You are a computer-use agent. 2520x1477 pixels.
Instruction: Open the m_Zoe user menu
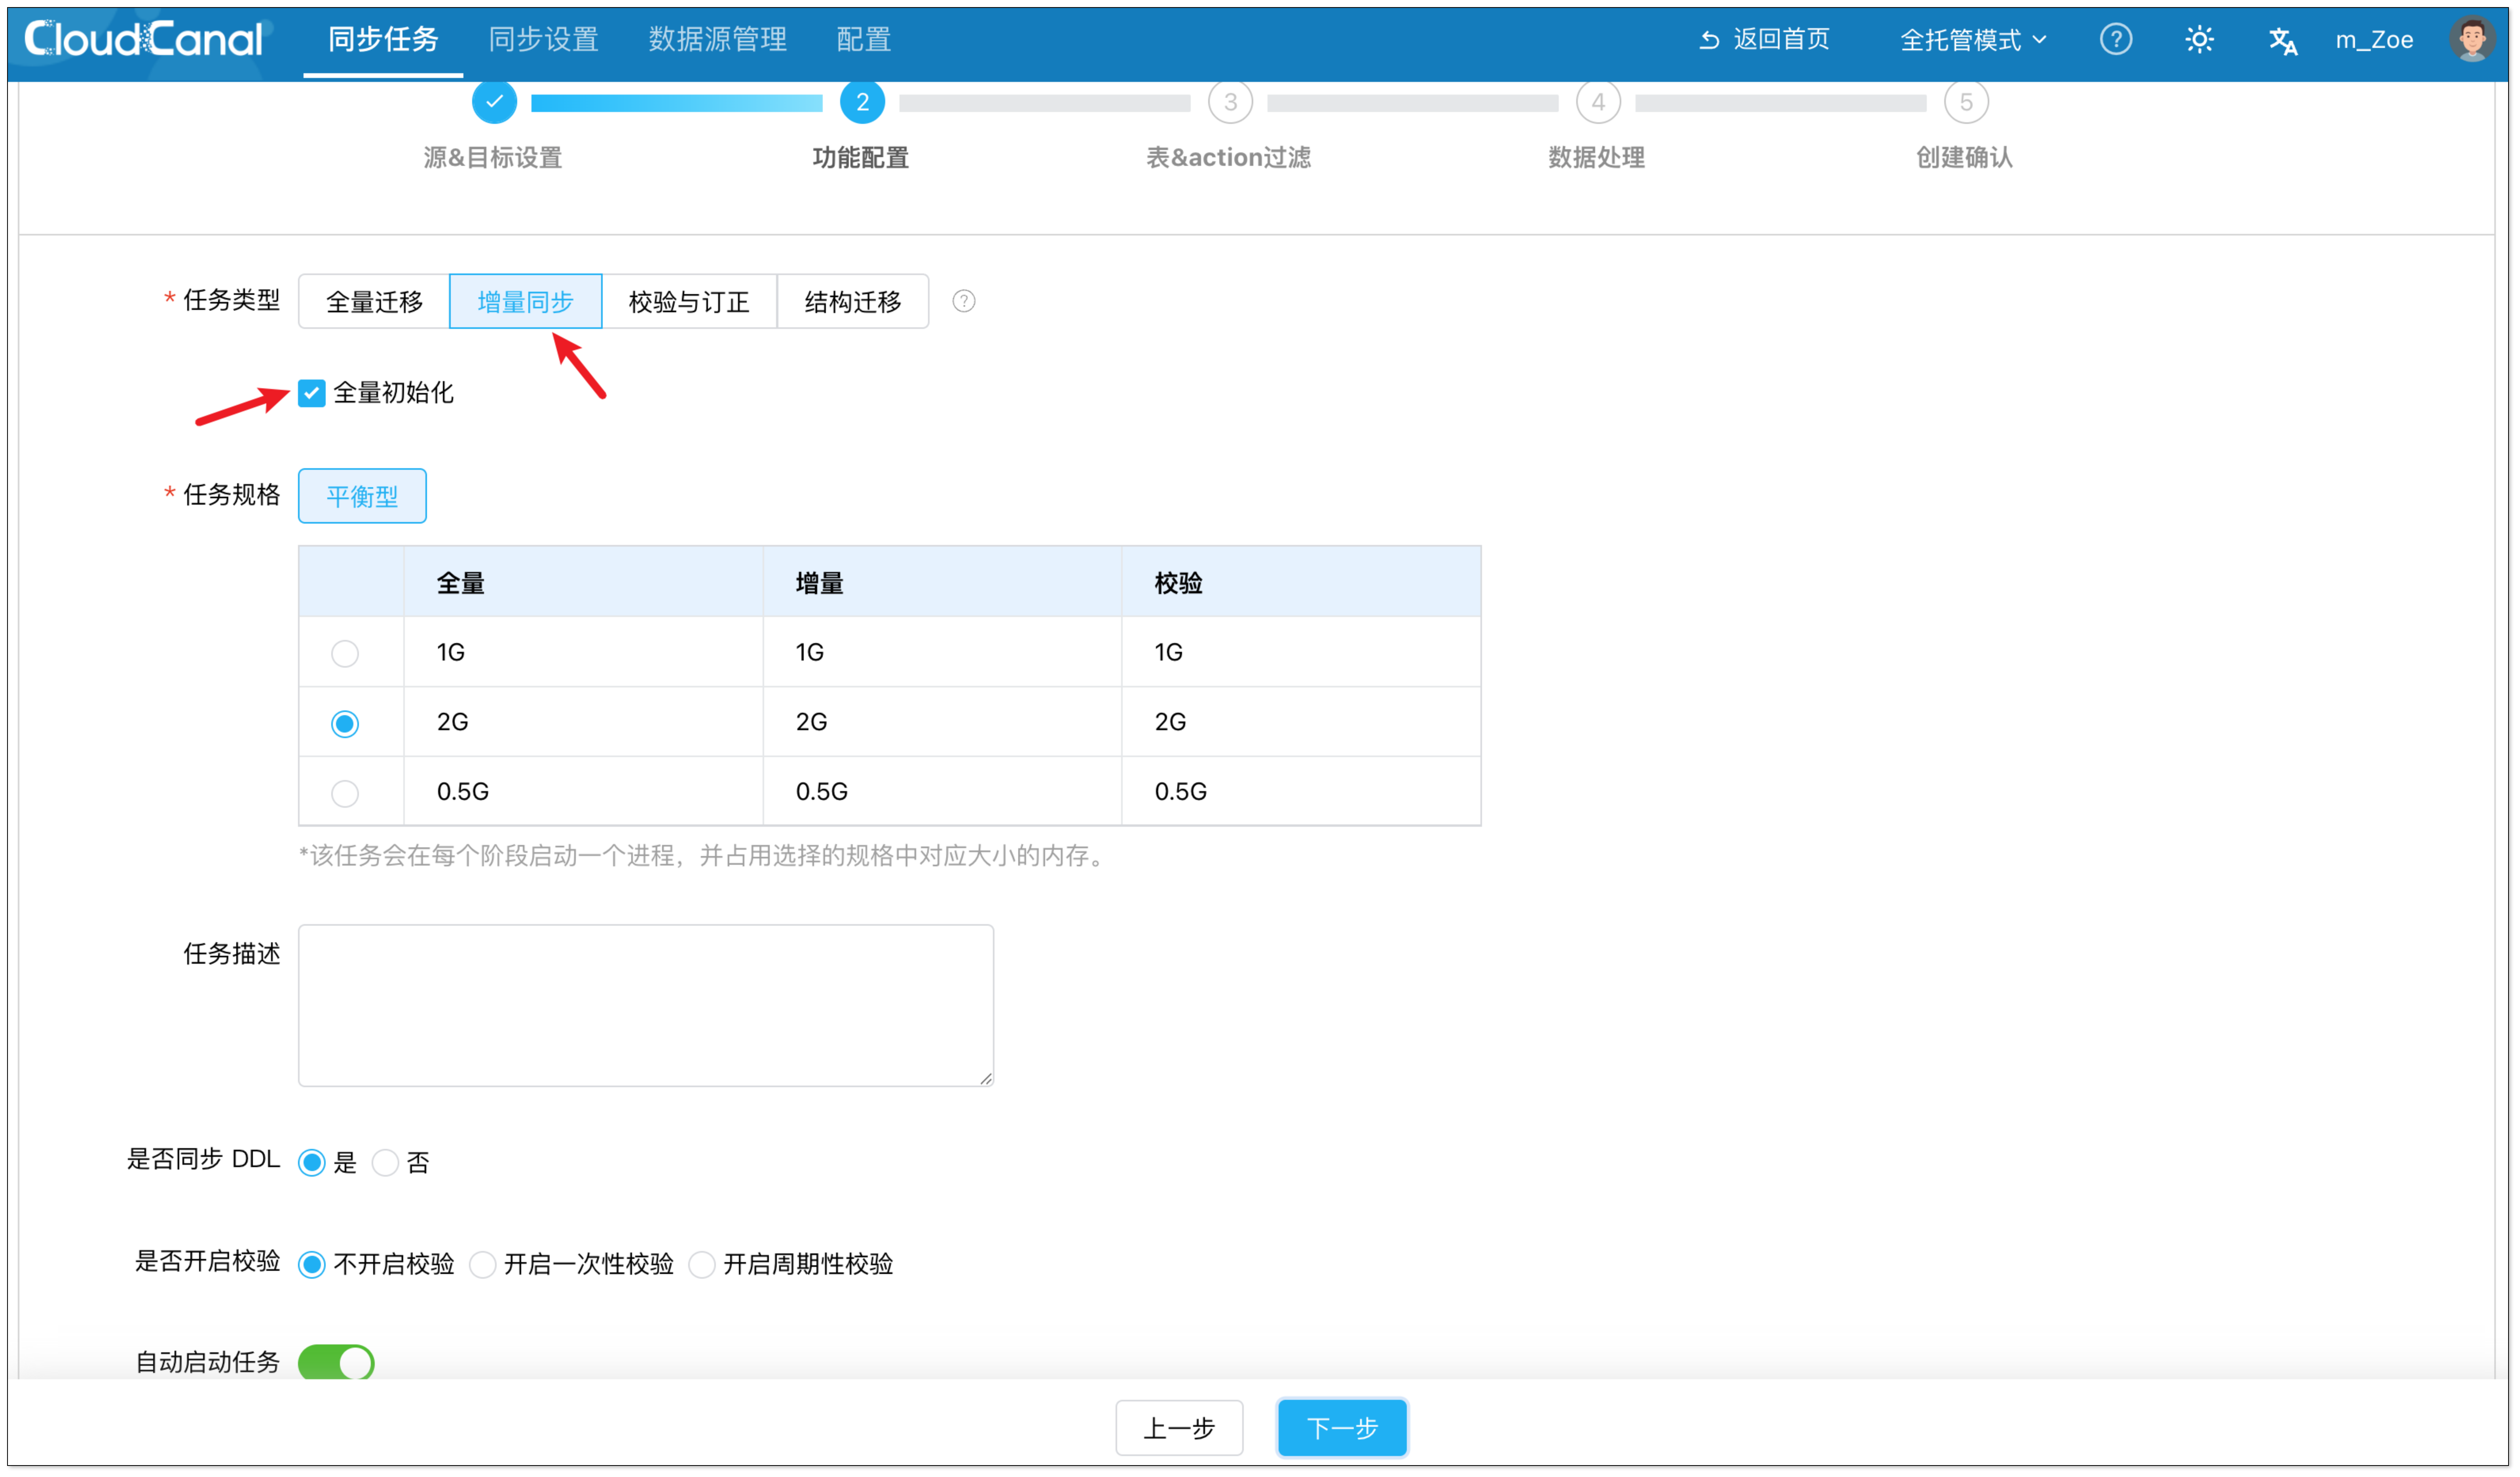[2373, 40]
